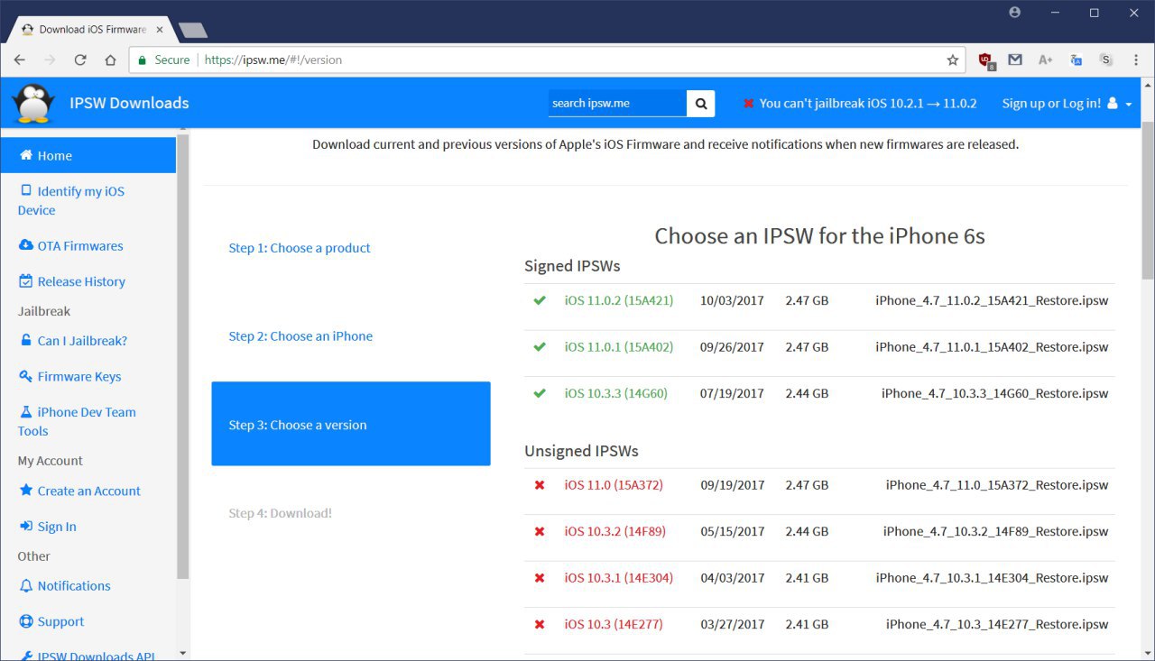Image resolution: width=1155 pixels, height=661 pixels.
Task: Click the search ipsw.me input field
Action: click(x=617, y=103)
